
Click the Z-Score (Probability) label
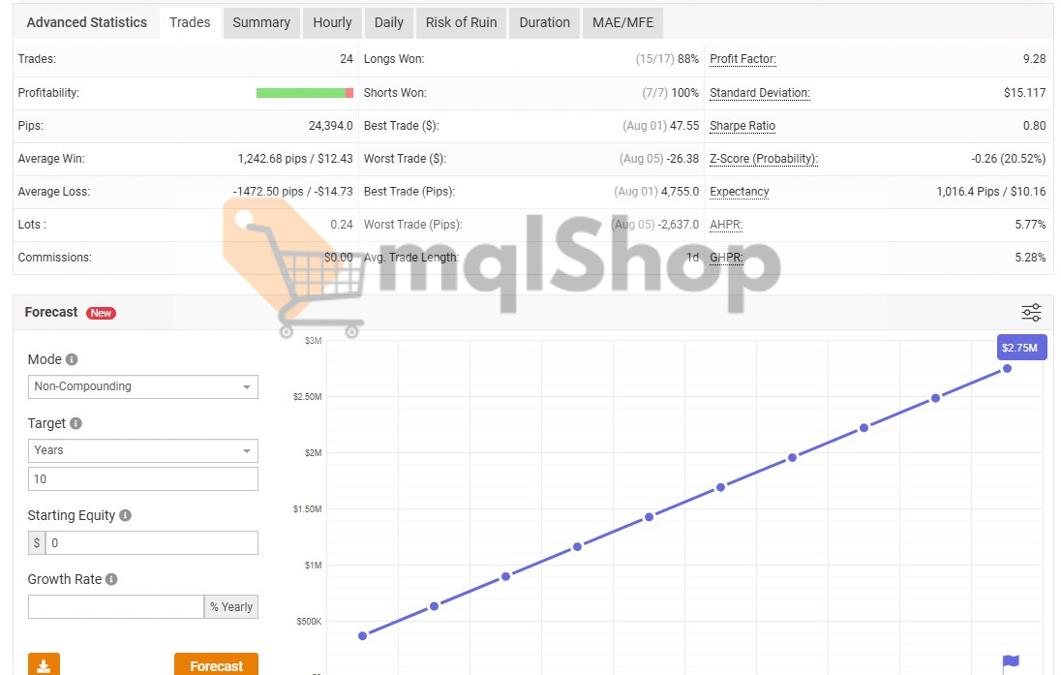(763, 159)
